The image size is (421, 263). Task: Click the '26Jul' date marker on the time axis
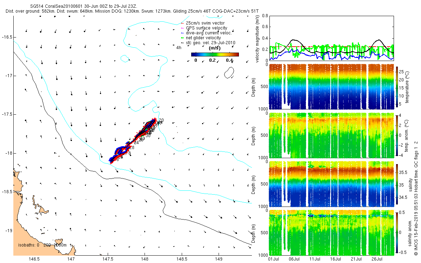[x=377, y=259]
